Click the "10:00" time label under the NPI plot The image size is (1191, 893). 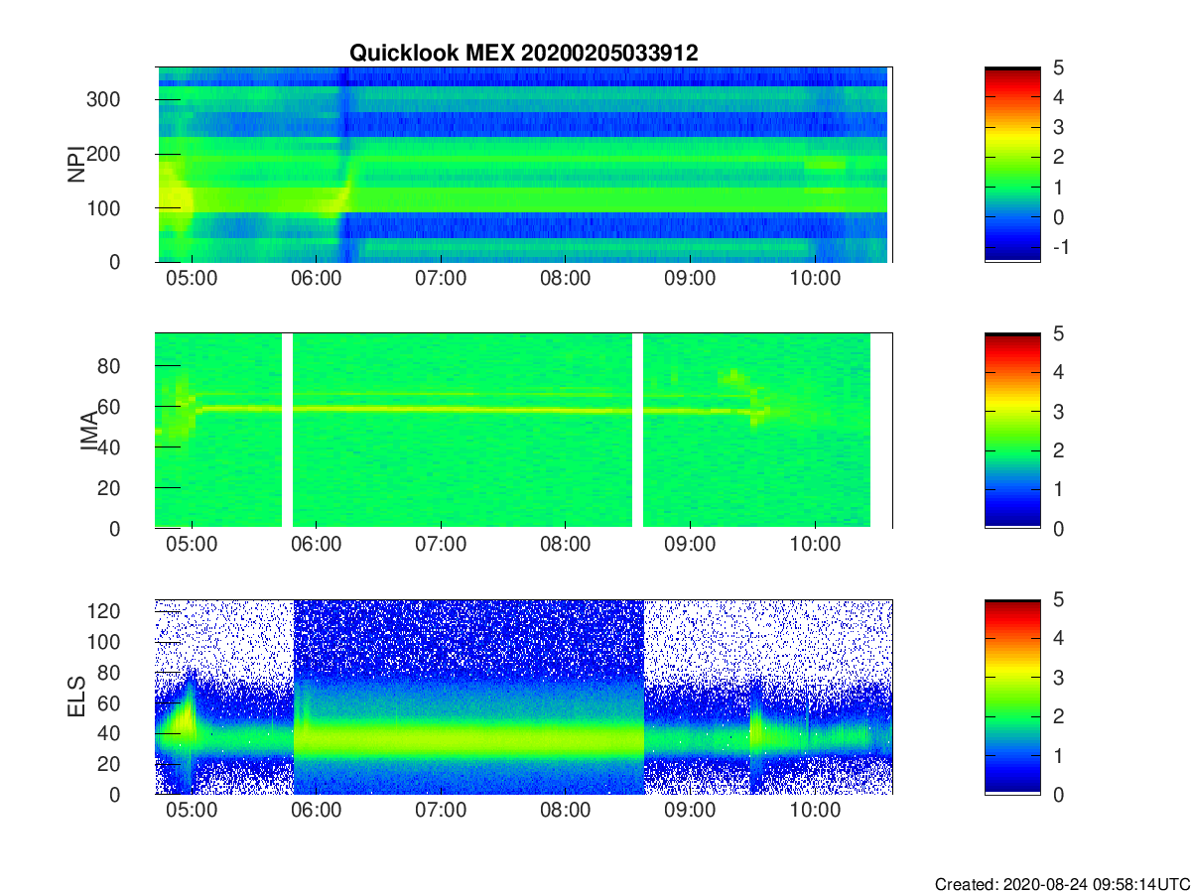pos(814,278)
